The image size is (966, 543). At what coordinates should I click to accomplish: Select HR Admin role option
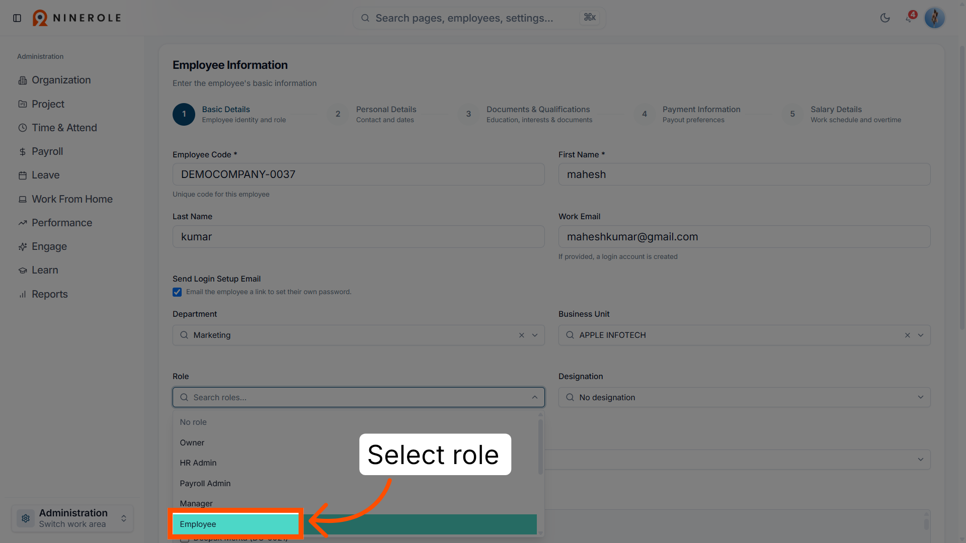tap(355, 463)
